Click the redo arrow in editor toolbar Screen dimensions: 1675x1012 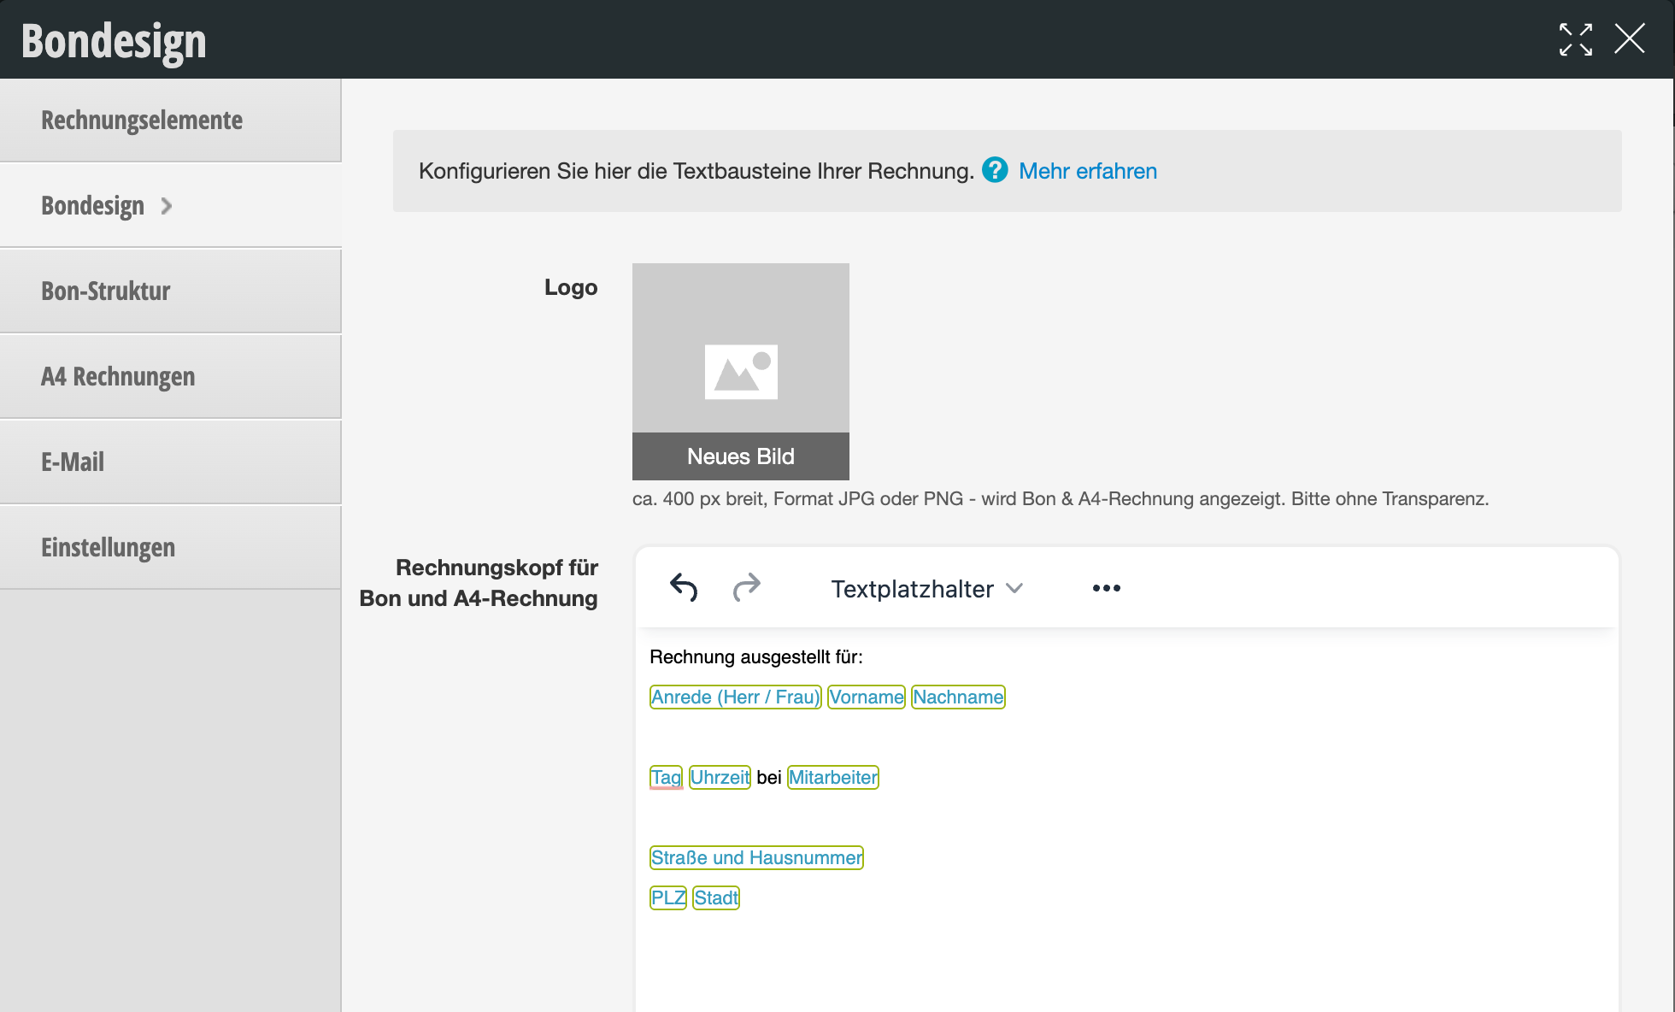point(746,587)
